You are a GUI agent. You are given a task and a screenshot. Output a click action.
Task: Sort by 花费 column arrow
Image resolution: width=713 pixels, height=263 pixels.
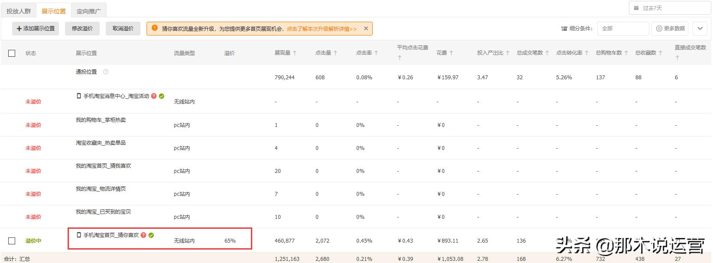(451, 53)
